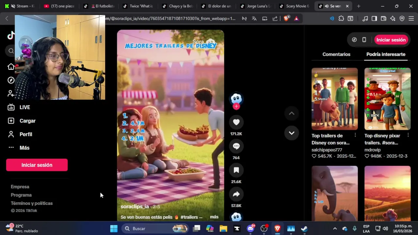This screenshot has height=235, width=418.
Task: Switch to the 'Scary Movie 6' browser tab
Action: pos(294,6)
